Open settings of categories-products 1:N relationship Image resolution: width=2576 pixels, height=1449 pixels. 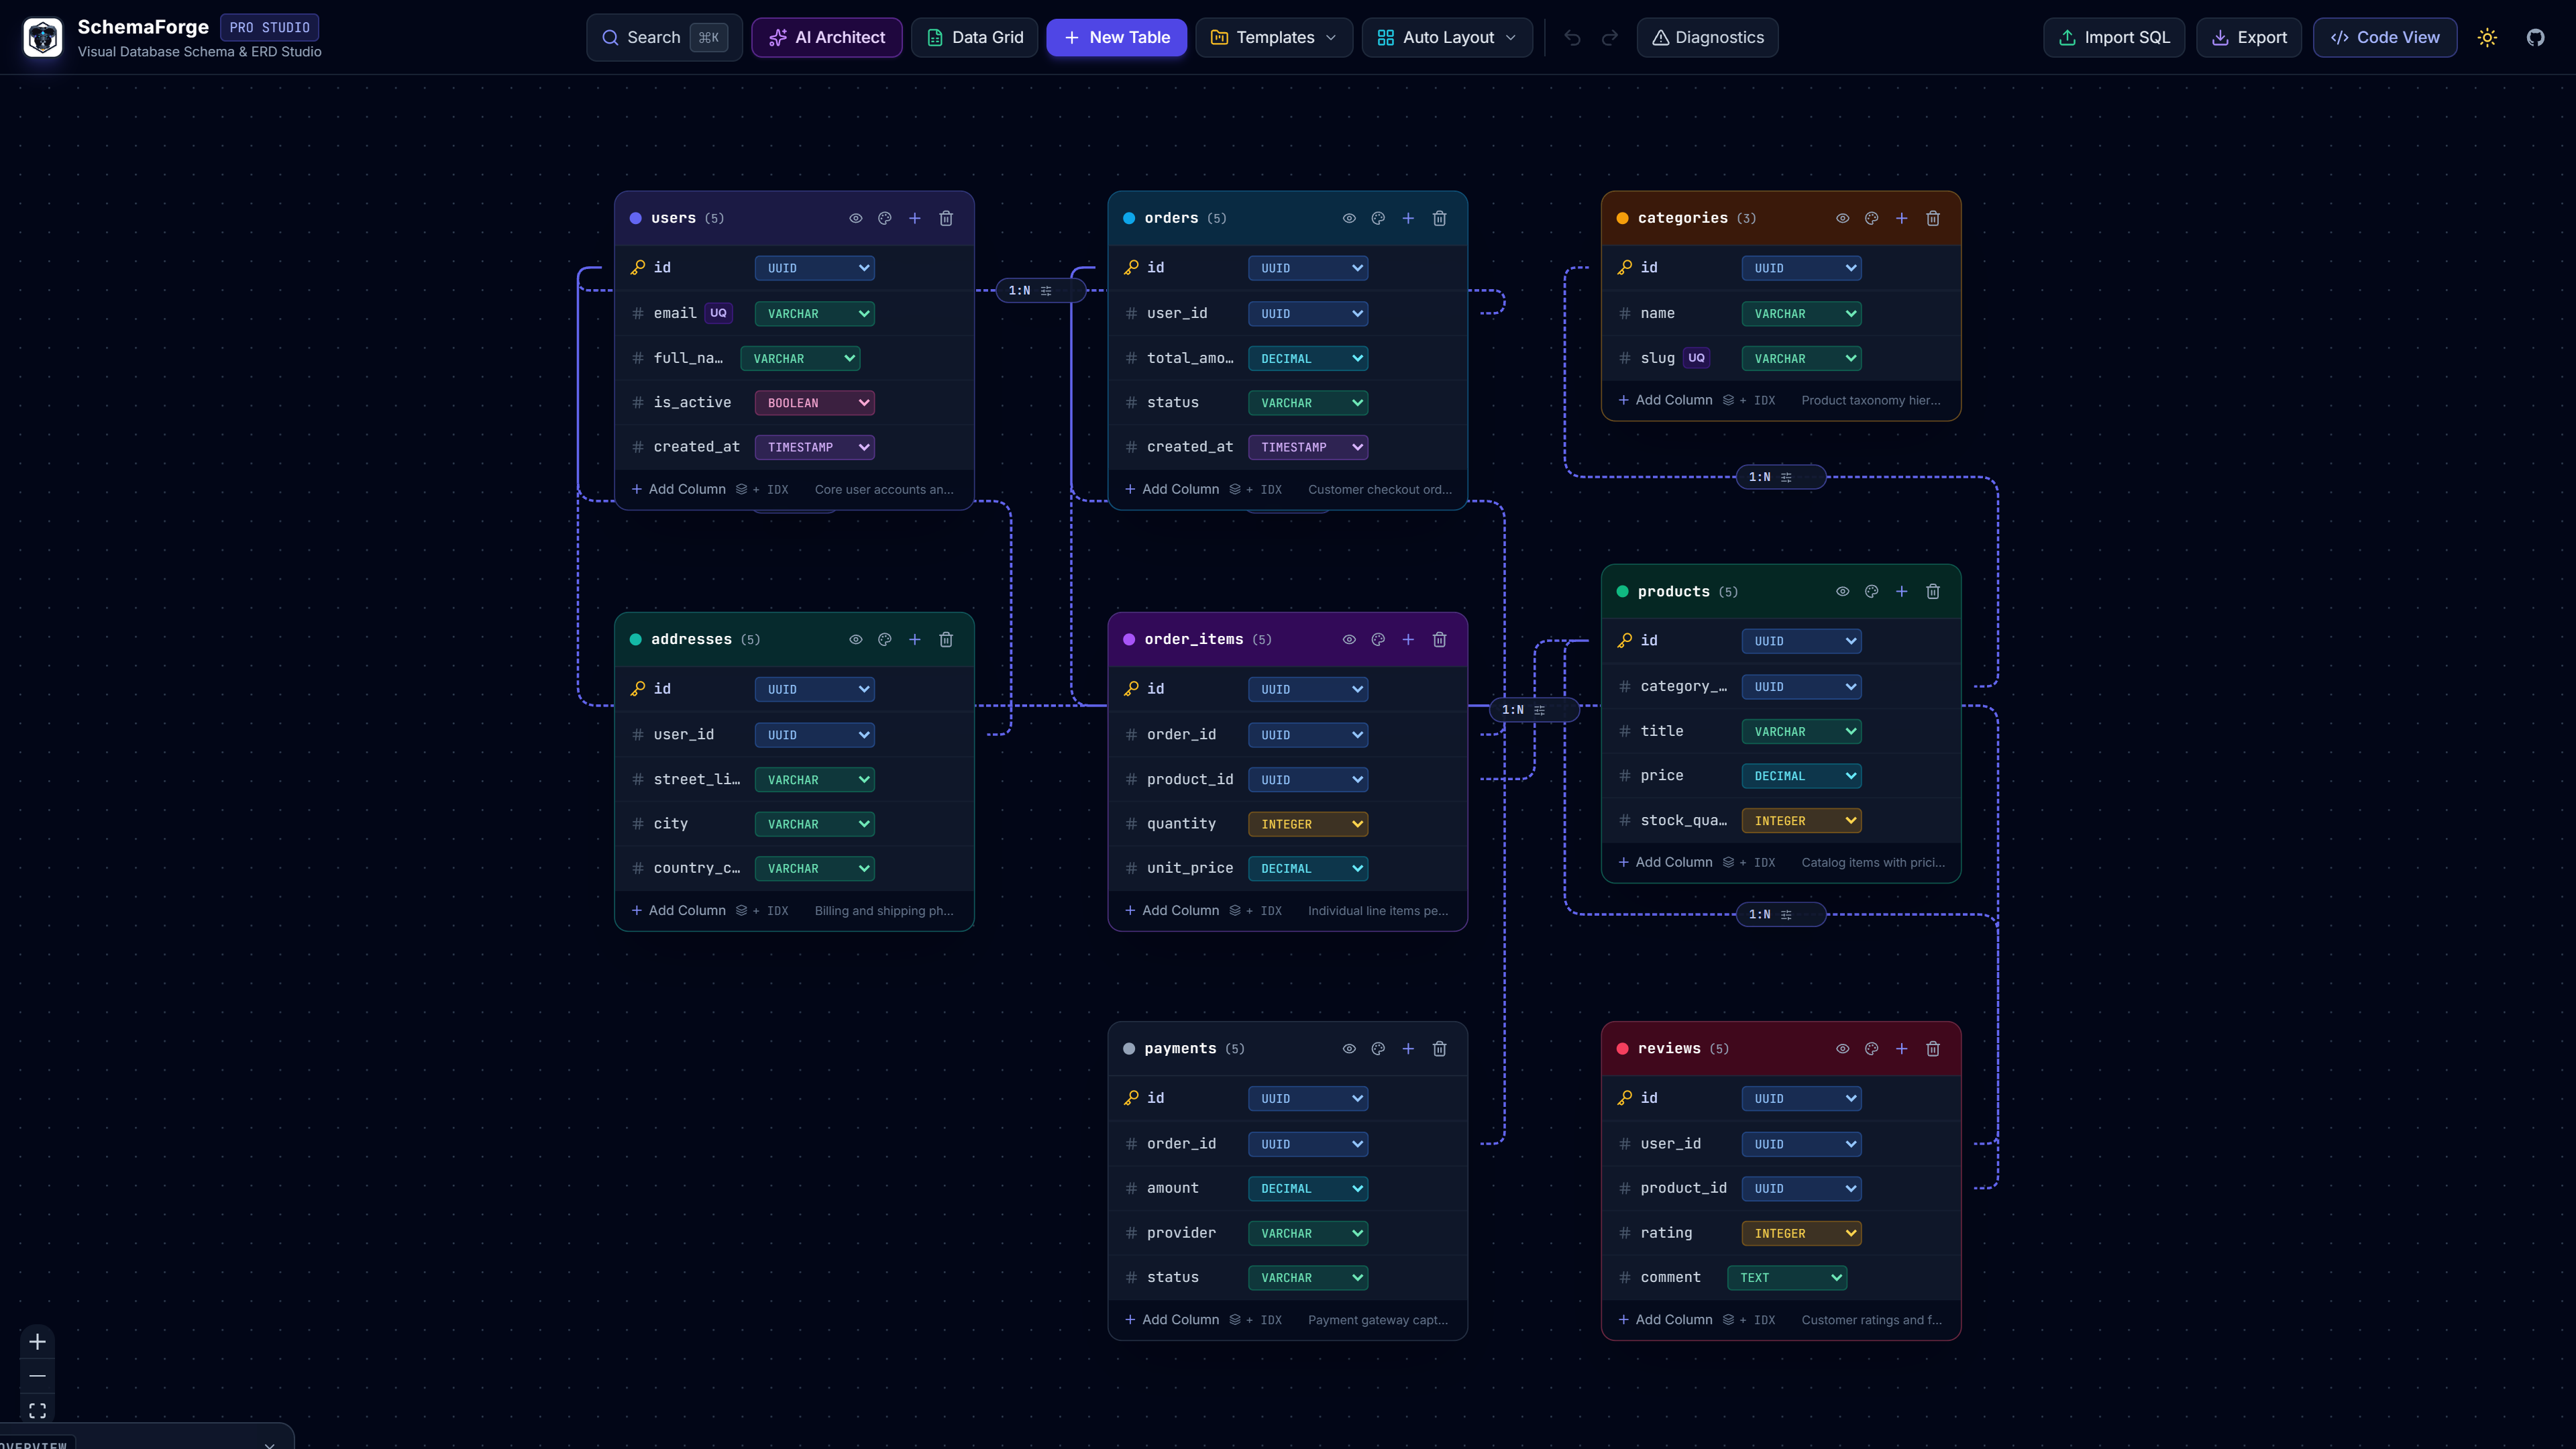click(1786, 478)
